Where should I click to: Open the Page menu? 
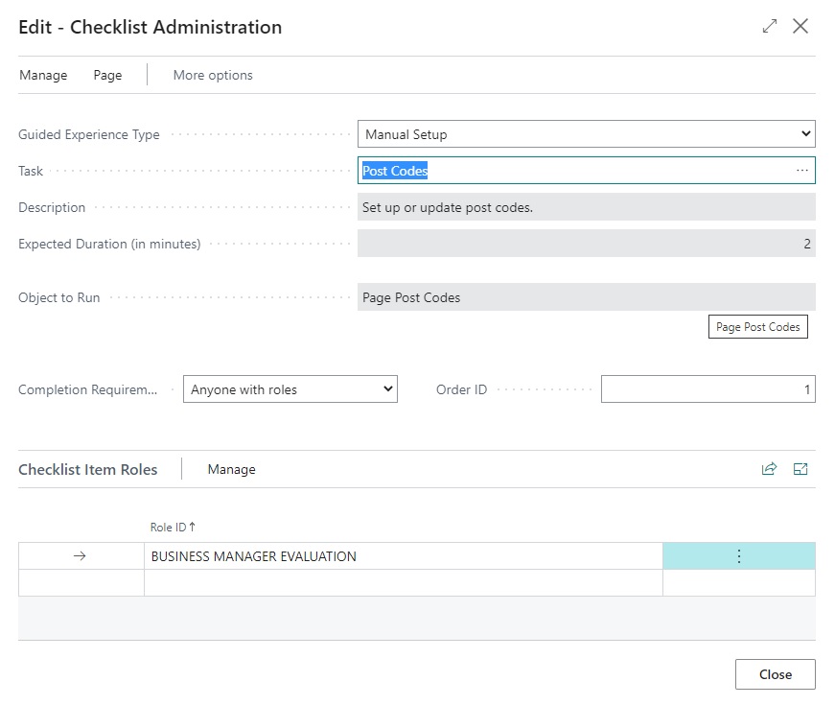(107, 75)
